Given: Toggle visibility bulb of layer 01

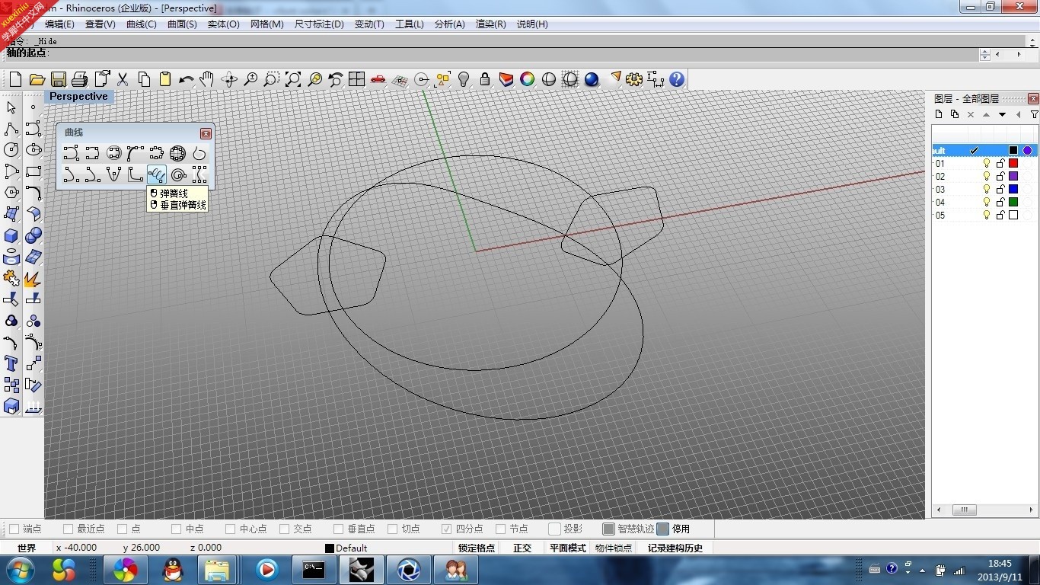Looking at the screenshot, I should (x=987, y=163).
